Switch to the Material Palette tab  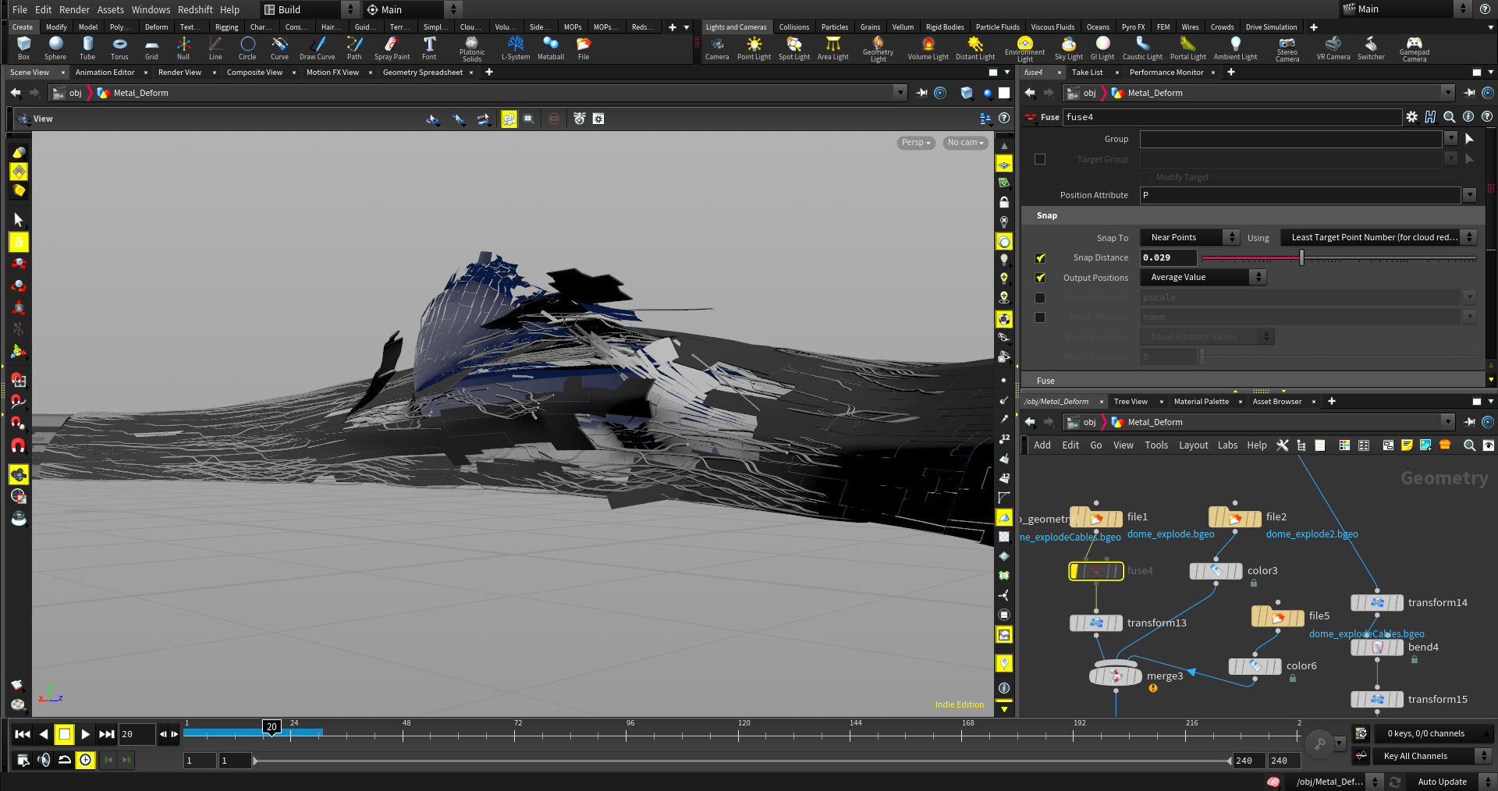1201,402
